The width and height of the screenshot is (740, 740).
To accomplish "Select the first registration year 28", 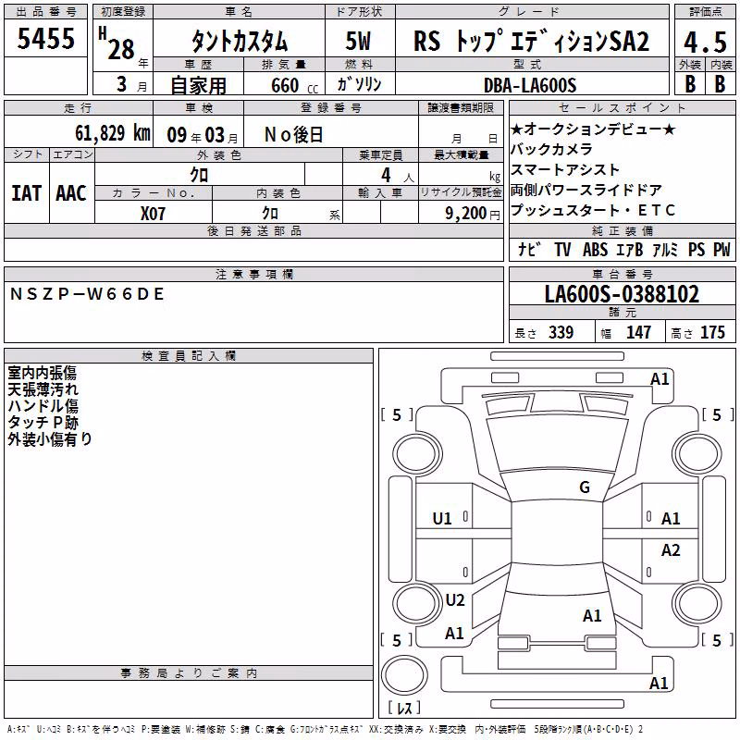I will [121, 49].
